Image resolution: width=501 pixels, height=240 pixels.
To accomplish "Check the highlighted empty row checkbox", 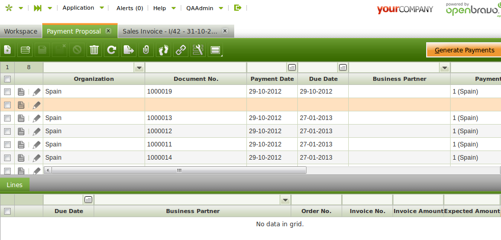I will pyautogui.click(x=7, y=105).
